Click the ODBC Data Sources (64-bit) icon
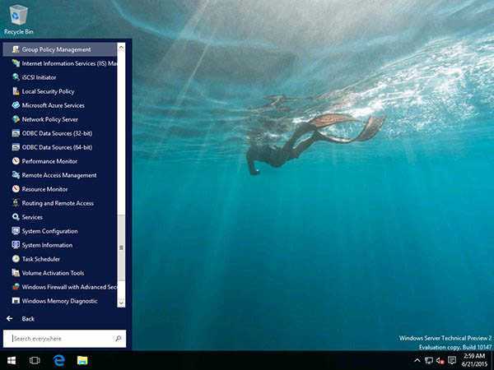 tap(16, 147)
